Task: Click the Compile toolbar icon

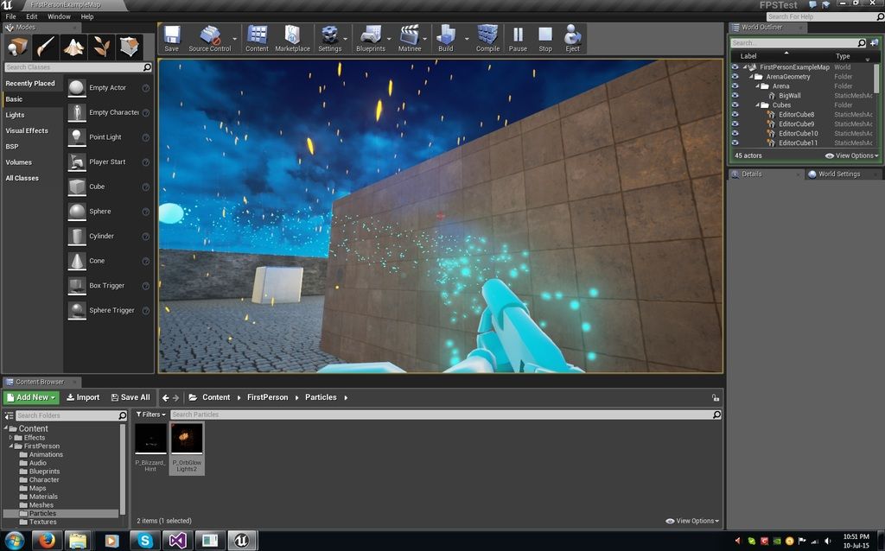Action: click(x=487, y=38)
